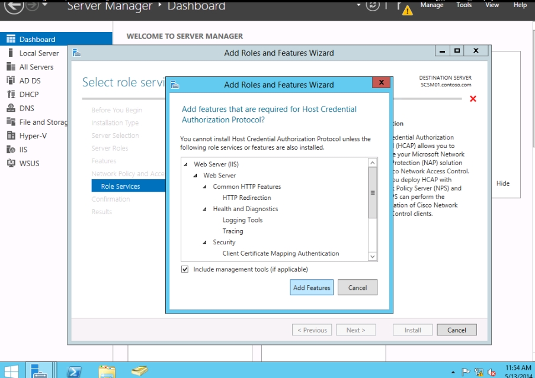Go to Before You Begin step

[x=117, y=111]
